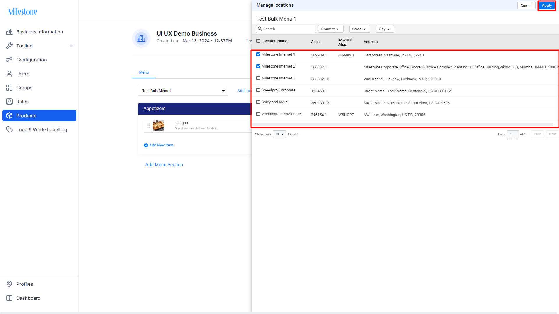Open the Test Bulk Menu 1 dropdown
The width and height of the screenshot is (559, 314).
point(183,91)
